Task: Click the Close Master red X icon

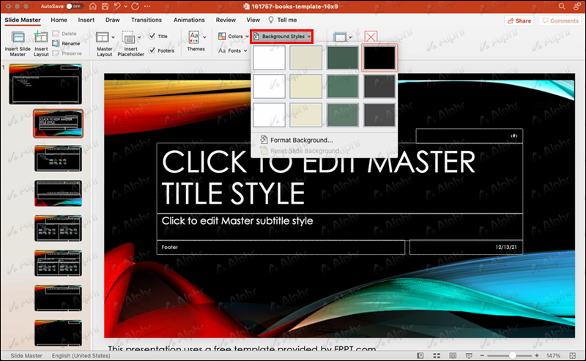Action: pos(372,38)
